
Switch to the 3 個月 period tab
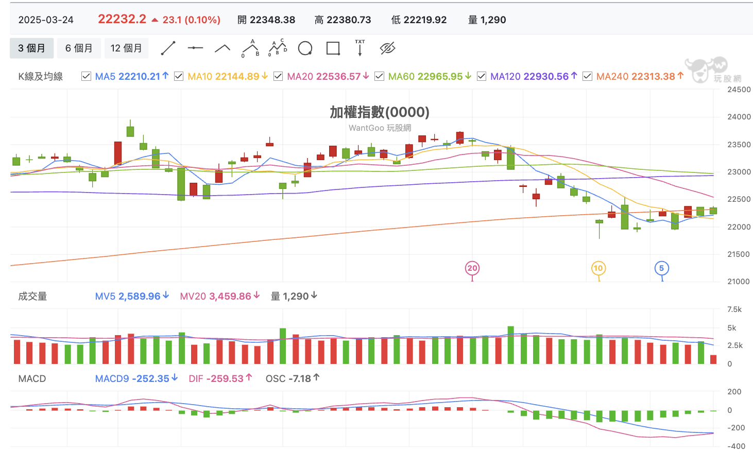[x=32, y=48]
